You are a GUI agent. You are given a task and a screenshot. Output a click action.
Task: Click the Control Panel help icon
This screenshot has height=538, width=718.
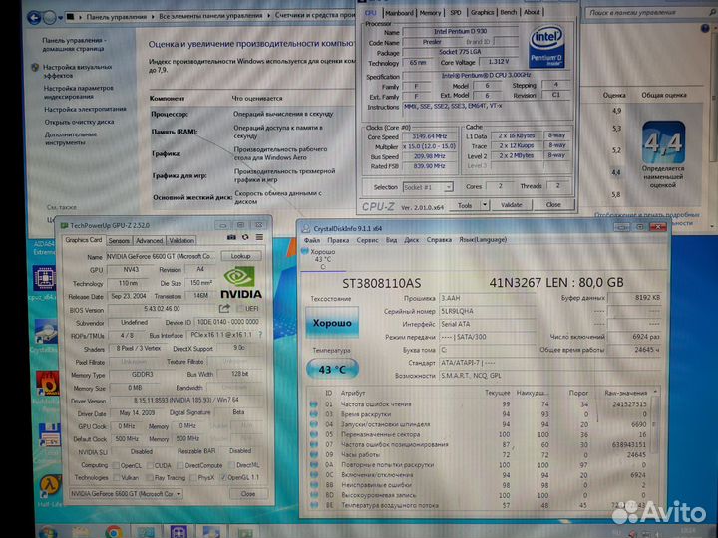[x=705, y=28]
